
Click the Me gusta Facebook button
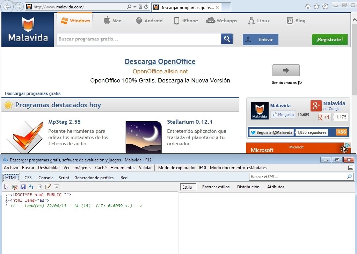click(283, 115)
